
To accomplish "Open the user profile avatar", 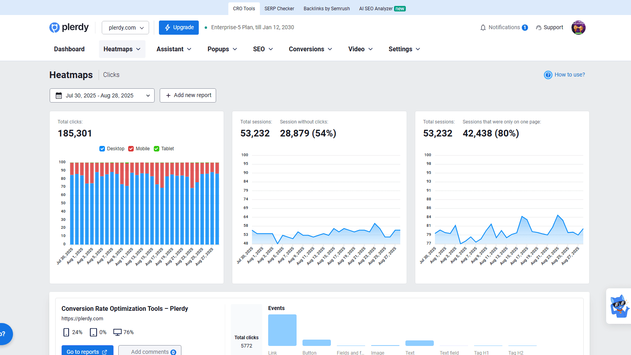I will click(578, 28).
